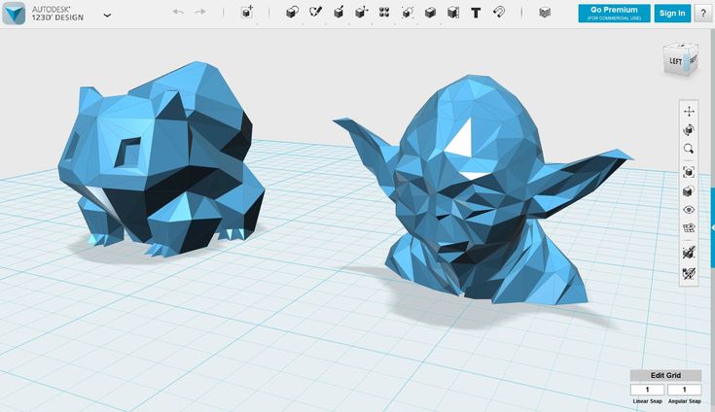Open the Sketch tool
Viewport: 715px width, 412px height.
(315, 13)
